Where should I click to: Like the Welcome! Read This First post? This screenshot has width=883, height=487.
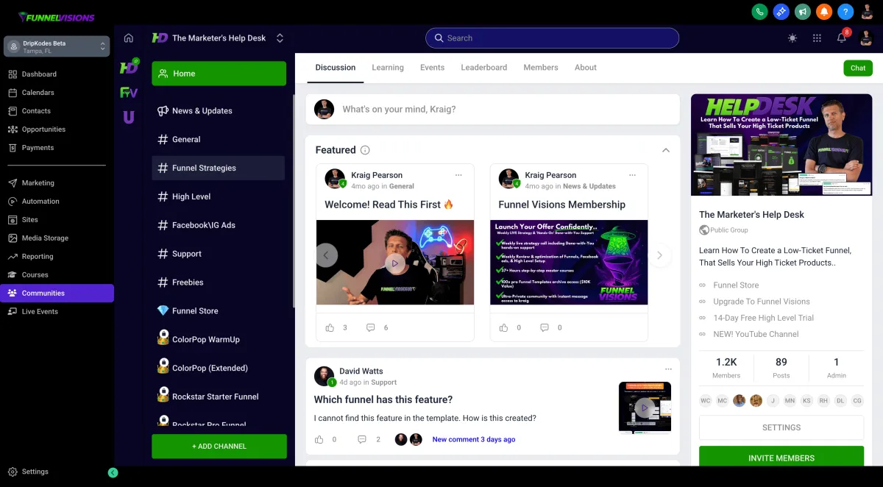click(330, 327)
